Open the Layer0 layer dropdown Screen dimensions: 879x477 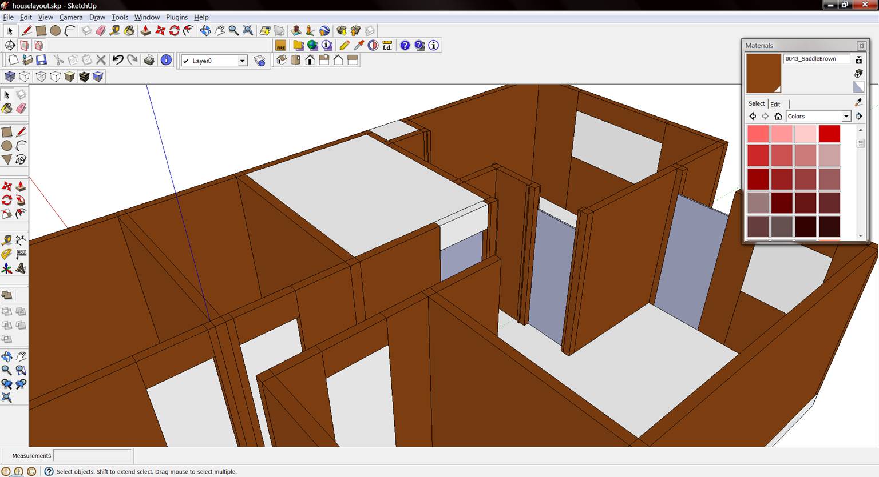tap(242, 61)
